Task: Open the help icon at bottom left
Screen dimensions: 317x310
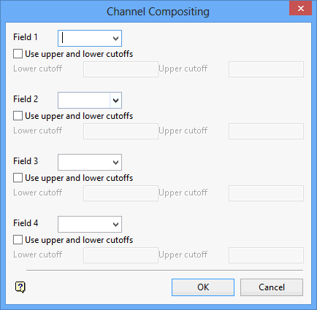Action: [x=20, y=287]
